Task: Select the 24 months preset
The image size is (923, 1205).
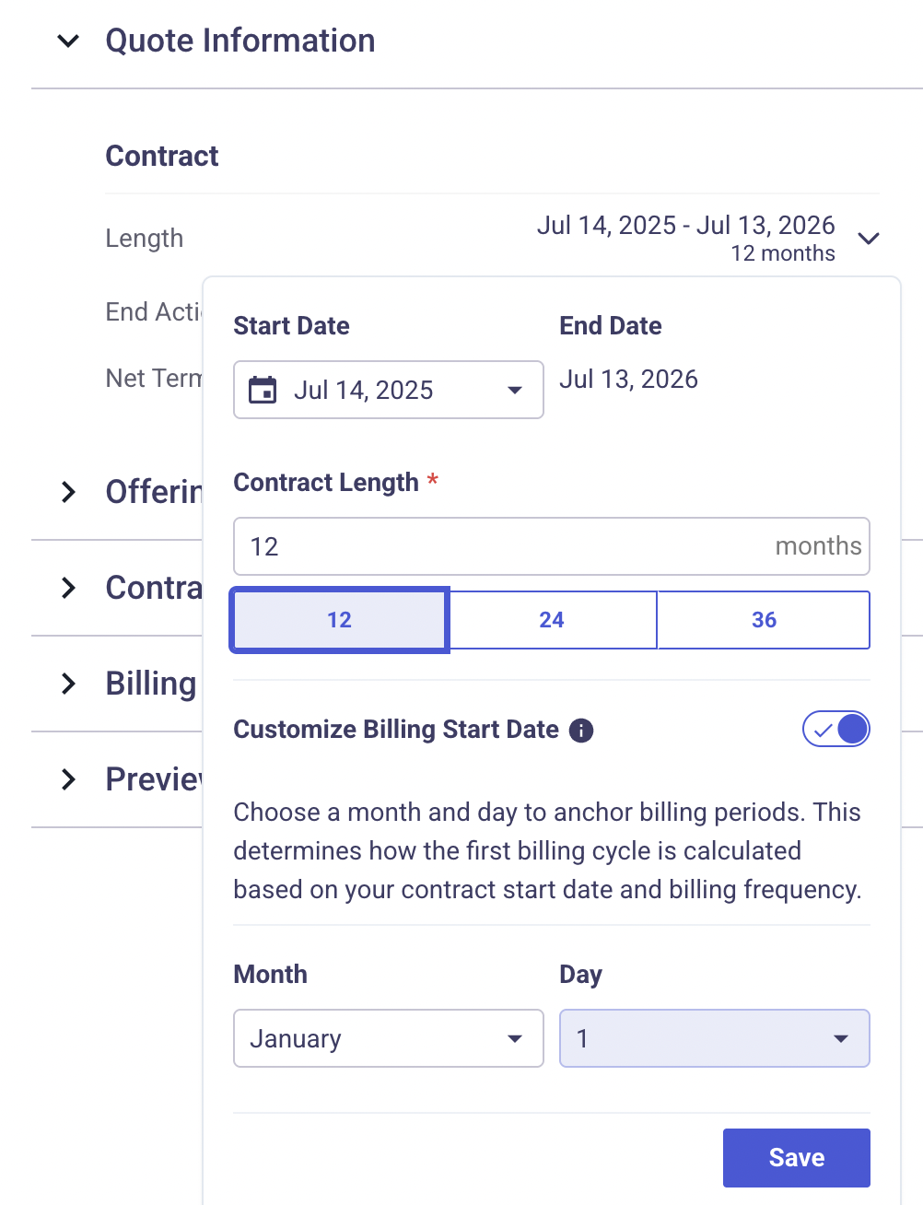Action: 552,620
